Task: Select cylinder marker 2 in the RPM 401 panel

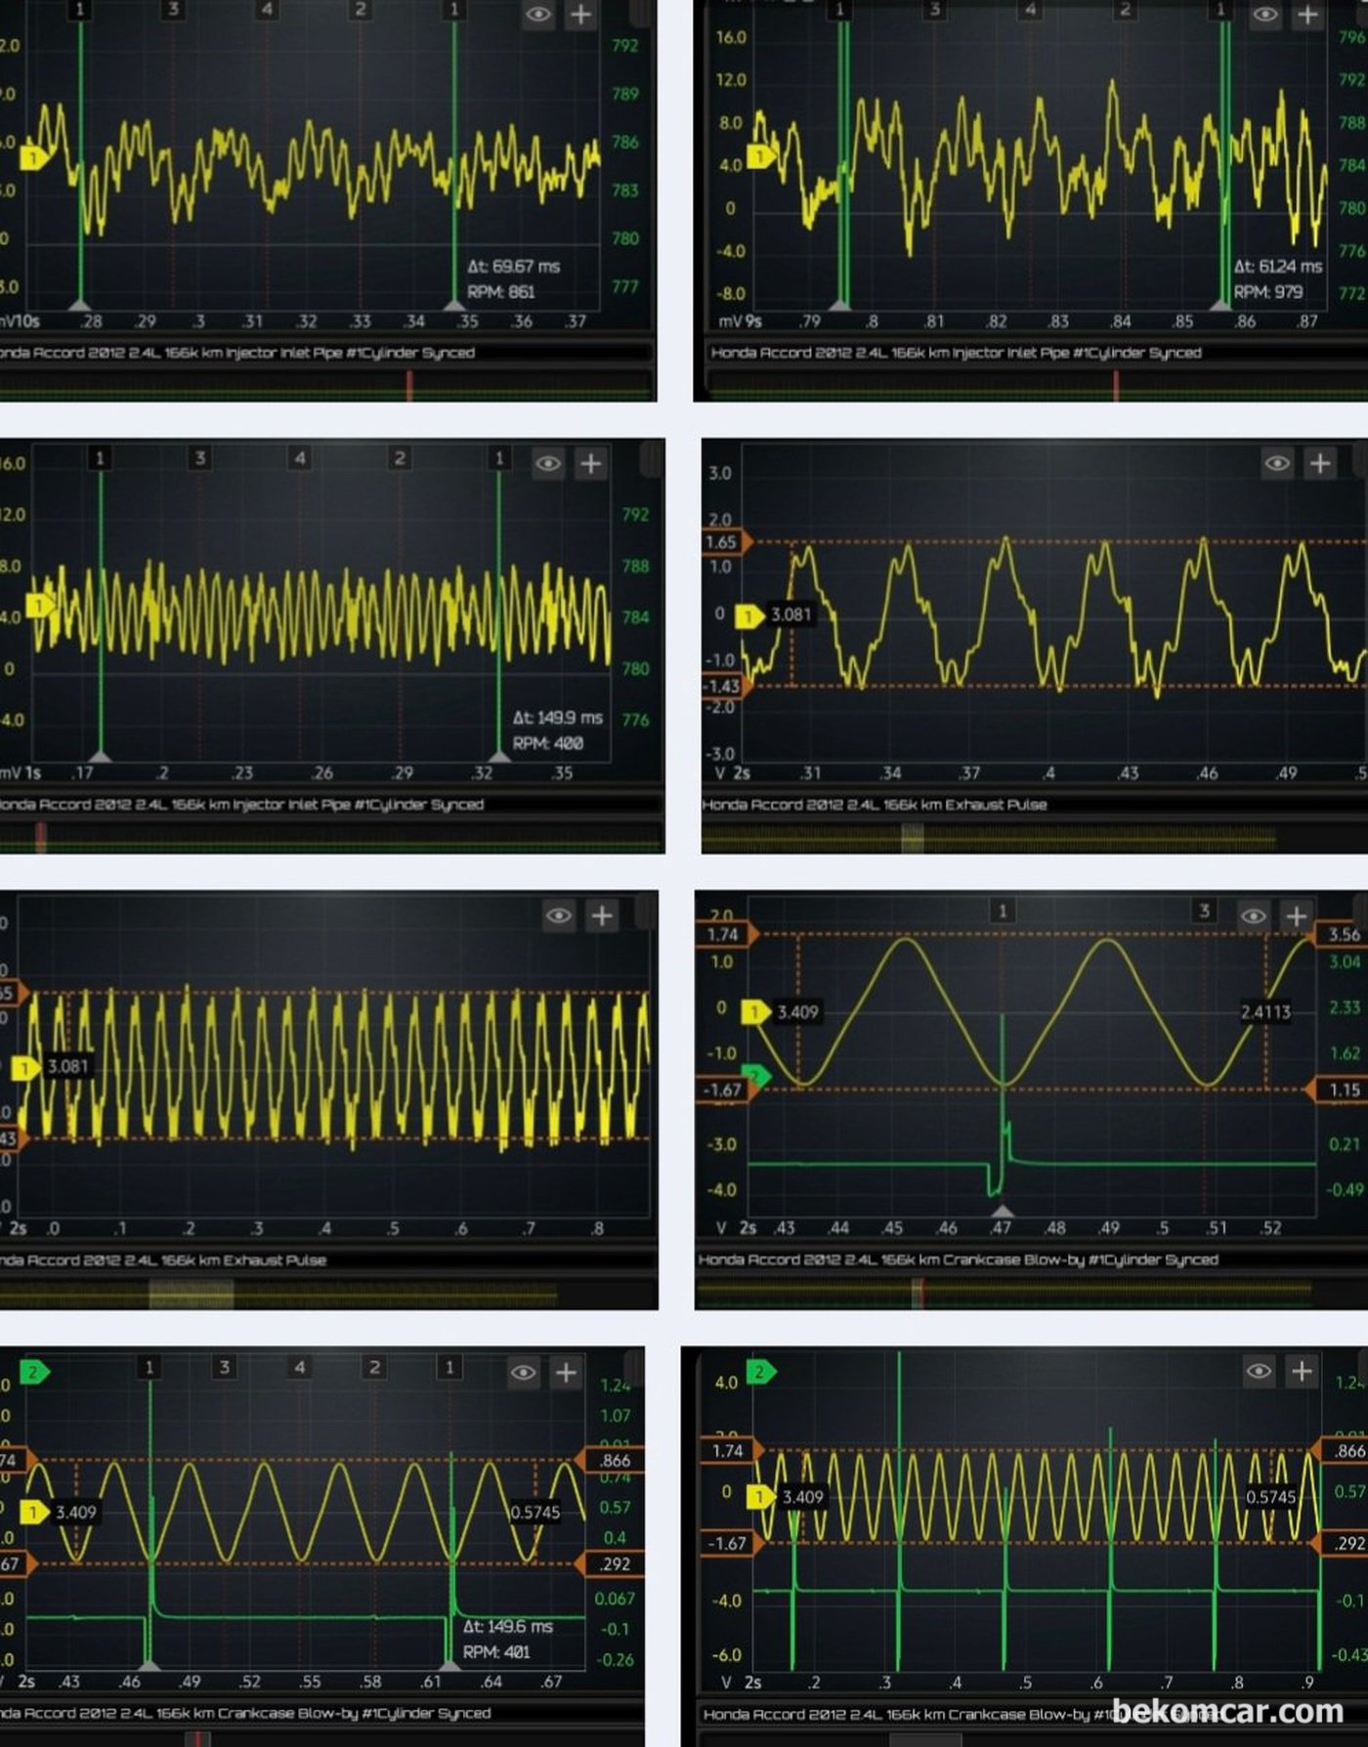Action: pyautogui.click(x=374, y=1367)
